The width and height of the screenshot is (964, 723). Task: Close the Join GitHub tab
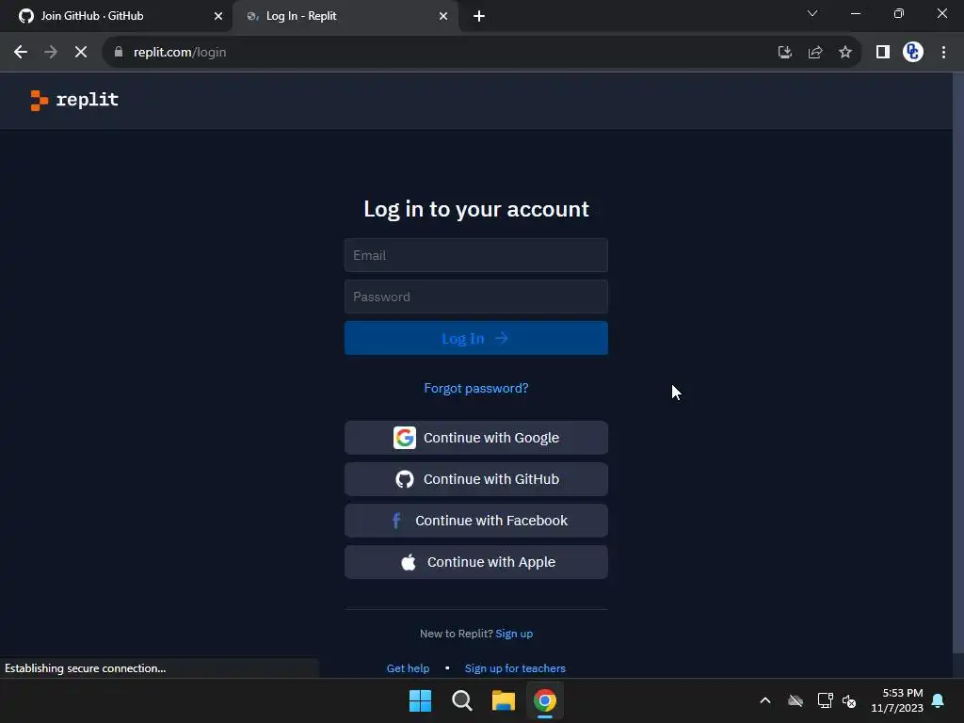click(218, 16)
